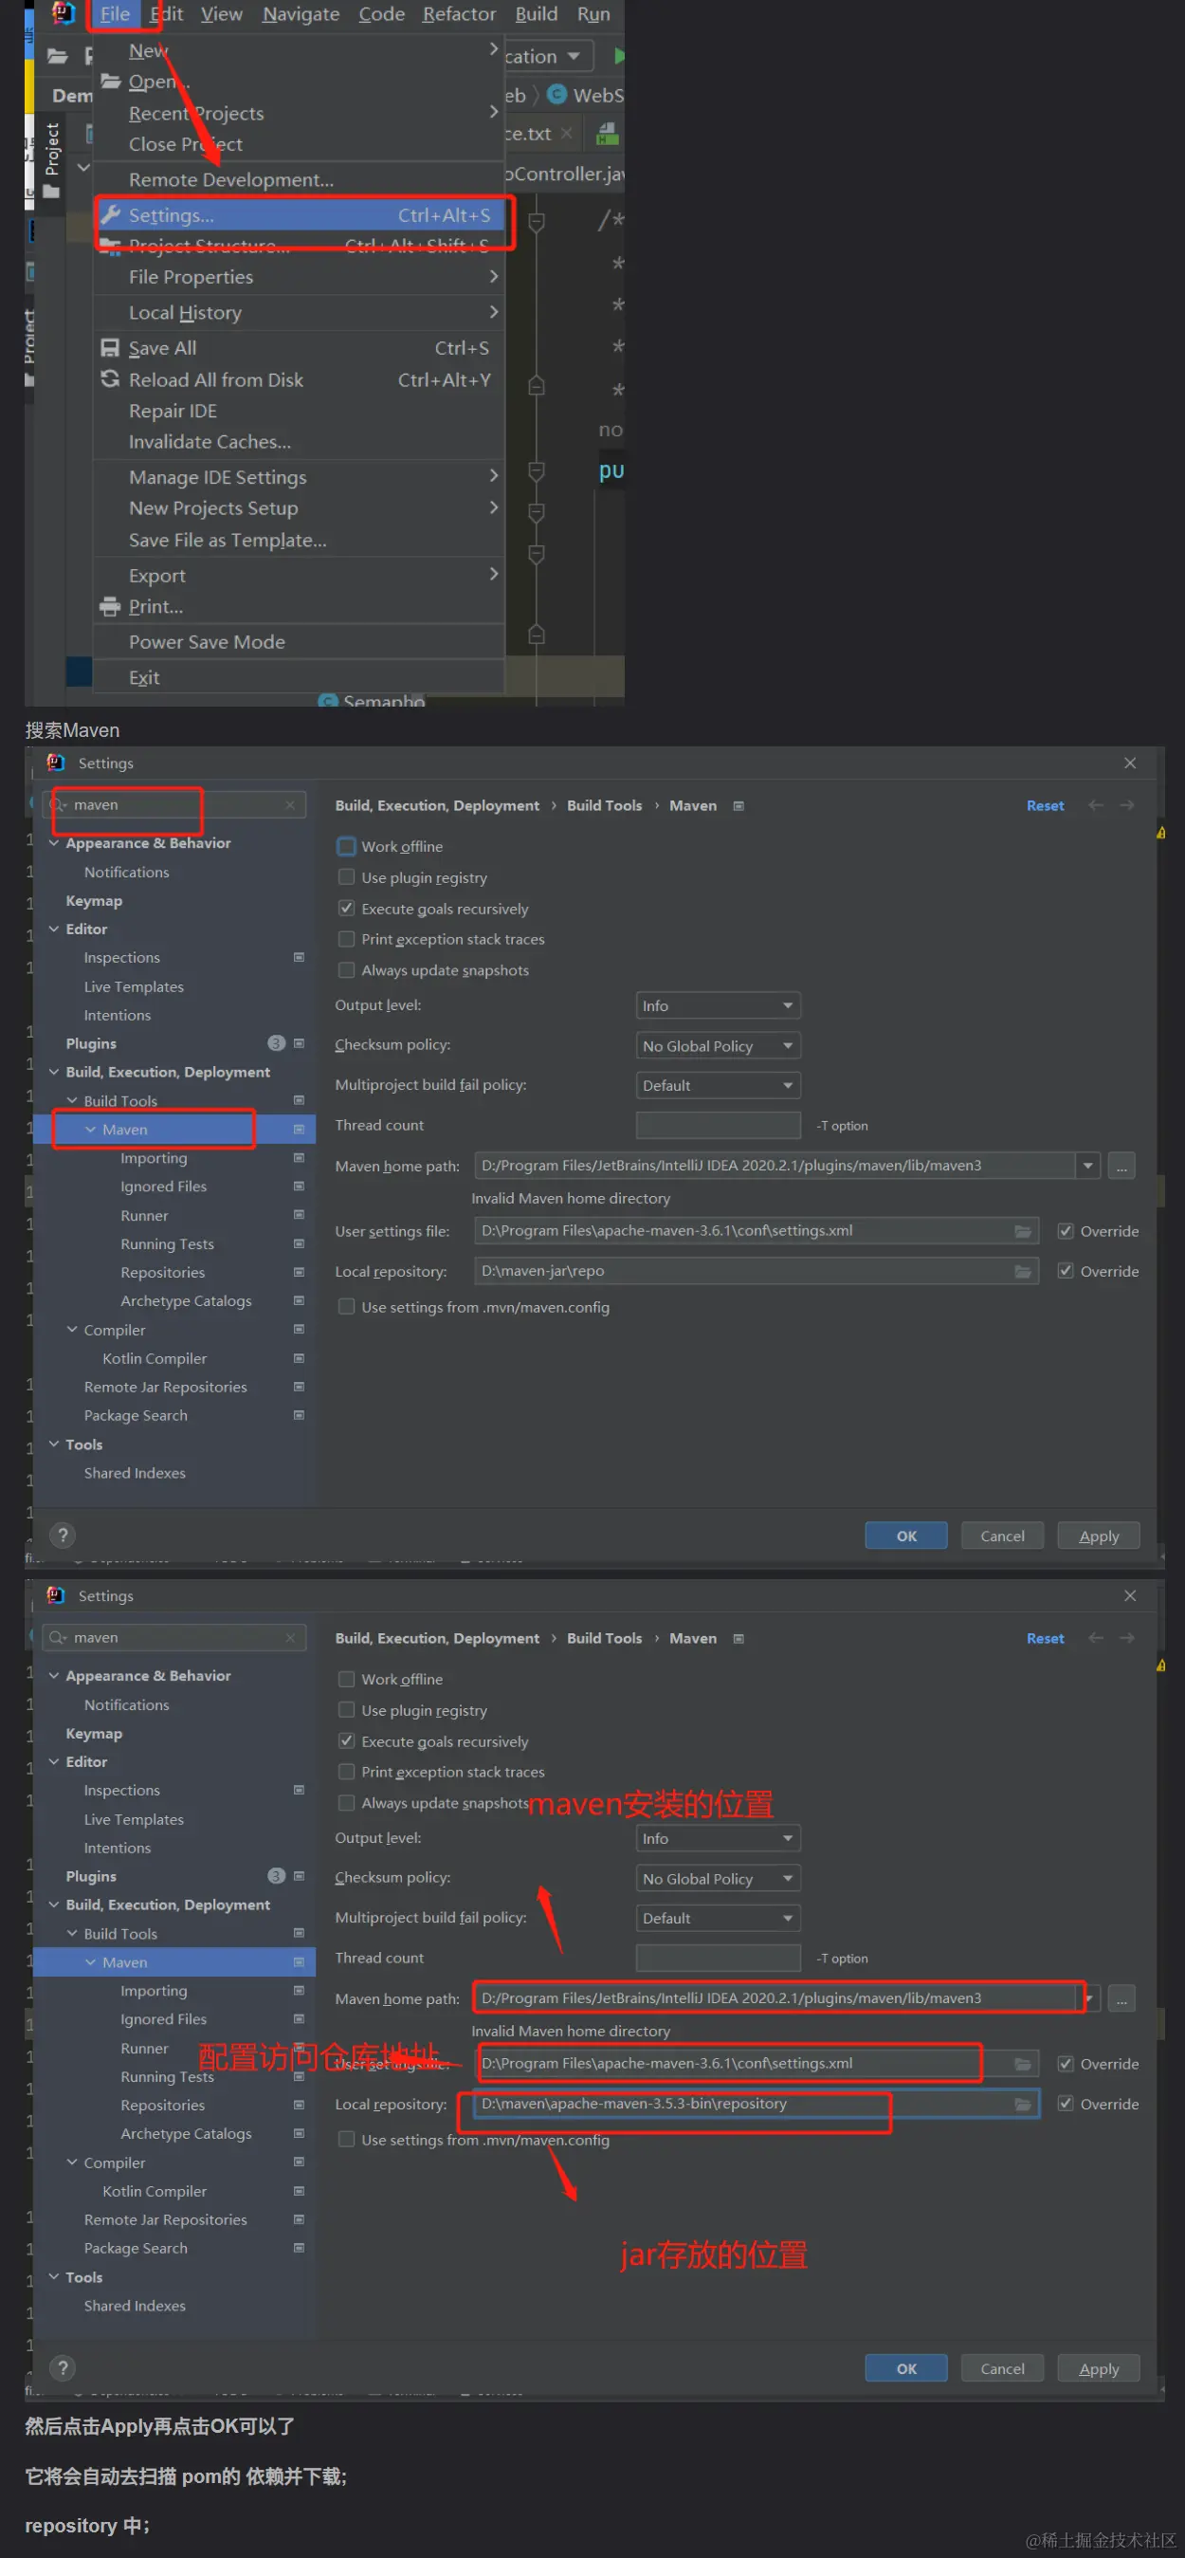1185x2558 pixels.
Task: Clear the maven search text in first Settings dialog
Action: 290,805
